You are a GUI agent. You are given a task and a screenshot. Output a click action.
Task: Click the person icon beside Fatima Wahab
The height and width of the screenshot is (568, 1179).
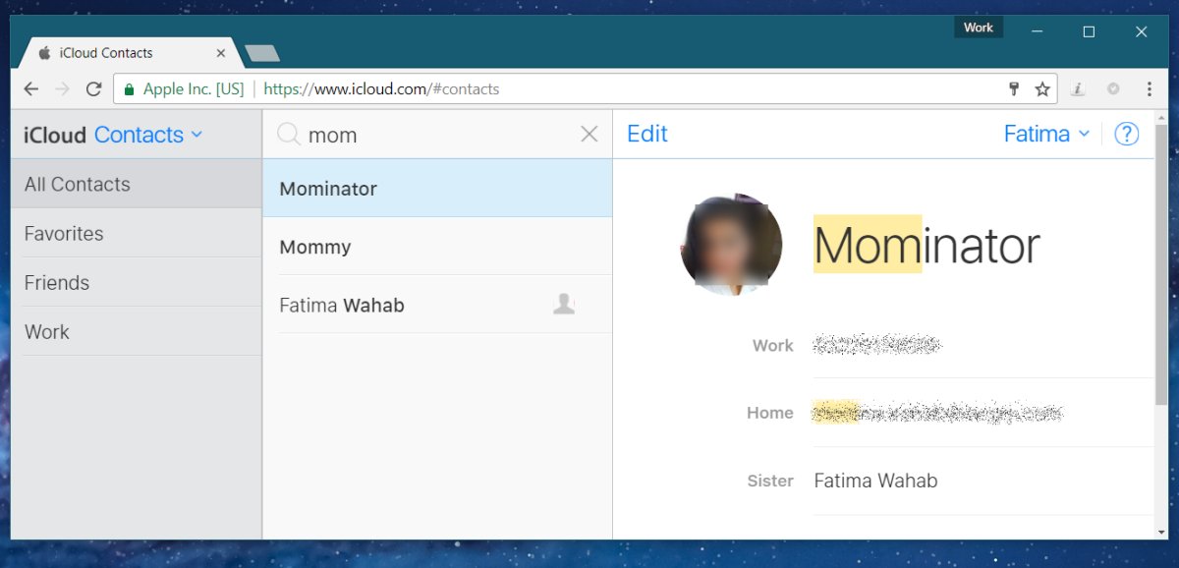click(564, 305)
